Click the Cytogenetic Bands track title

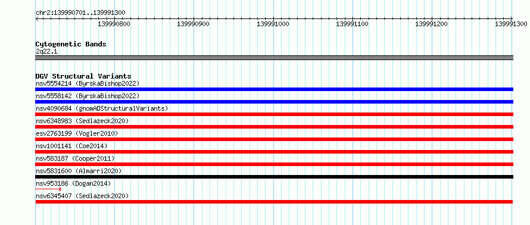71,44
